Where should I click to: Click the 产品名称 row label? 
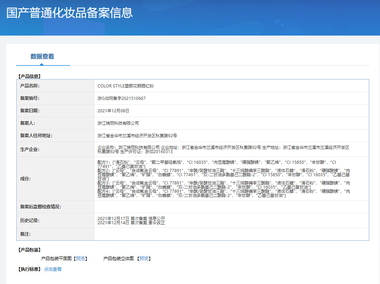coord(30,86)
